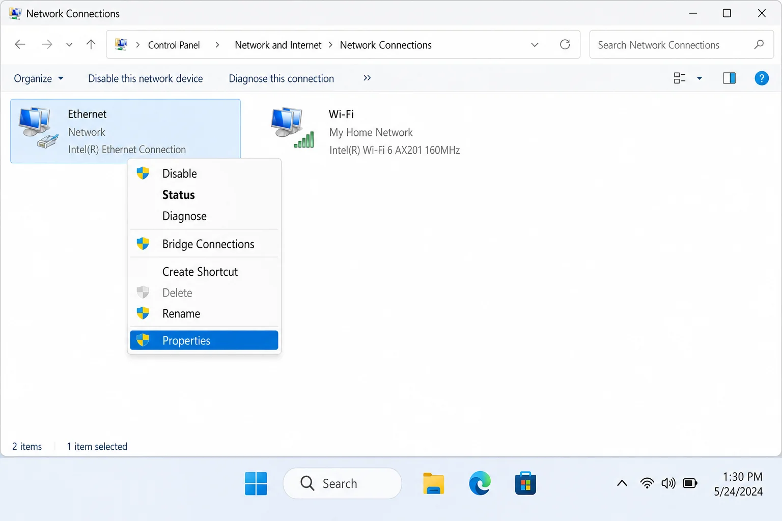Open the Windows Start menu

tap(256, 483)
